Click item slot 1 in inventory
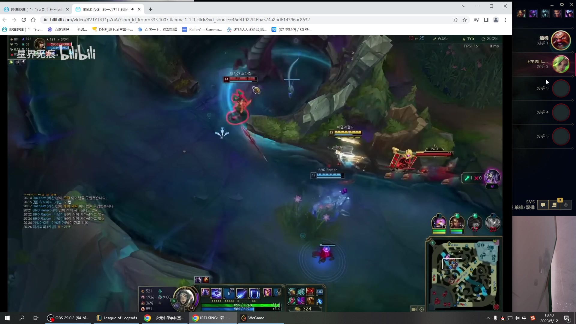Viewport: 576px width, 324px height. click(292, 292)
